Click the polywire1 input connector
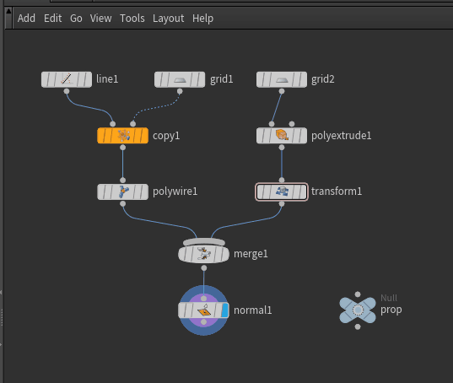453x383 pixels. 123,181
